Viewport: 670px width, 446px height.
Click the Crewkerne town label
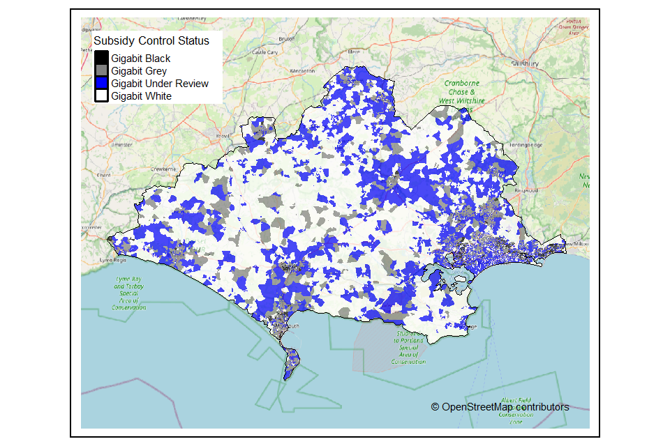(x=165, y=169)
